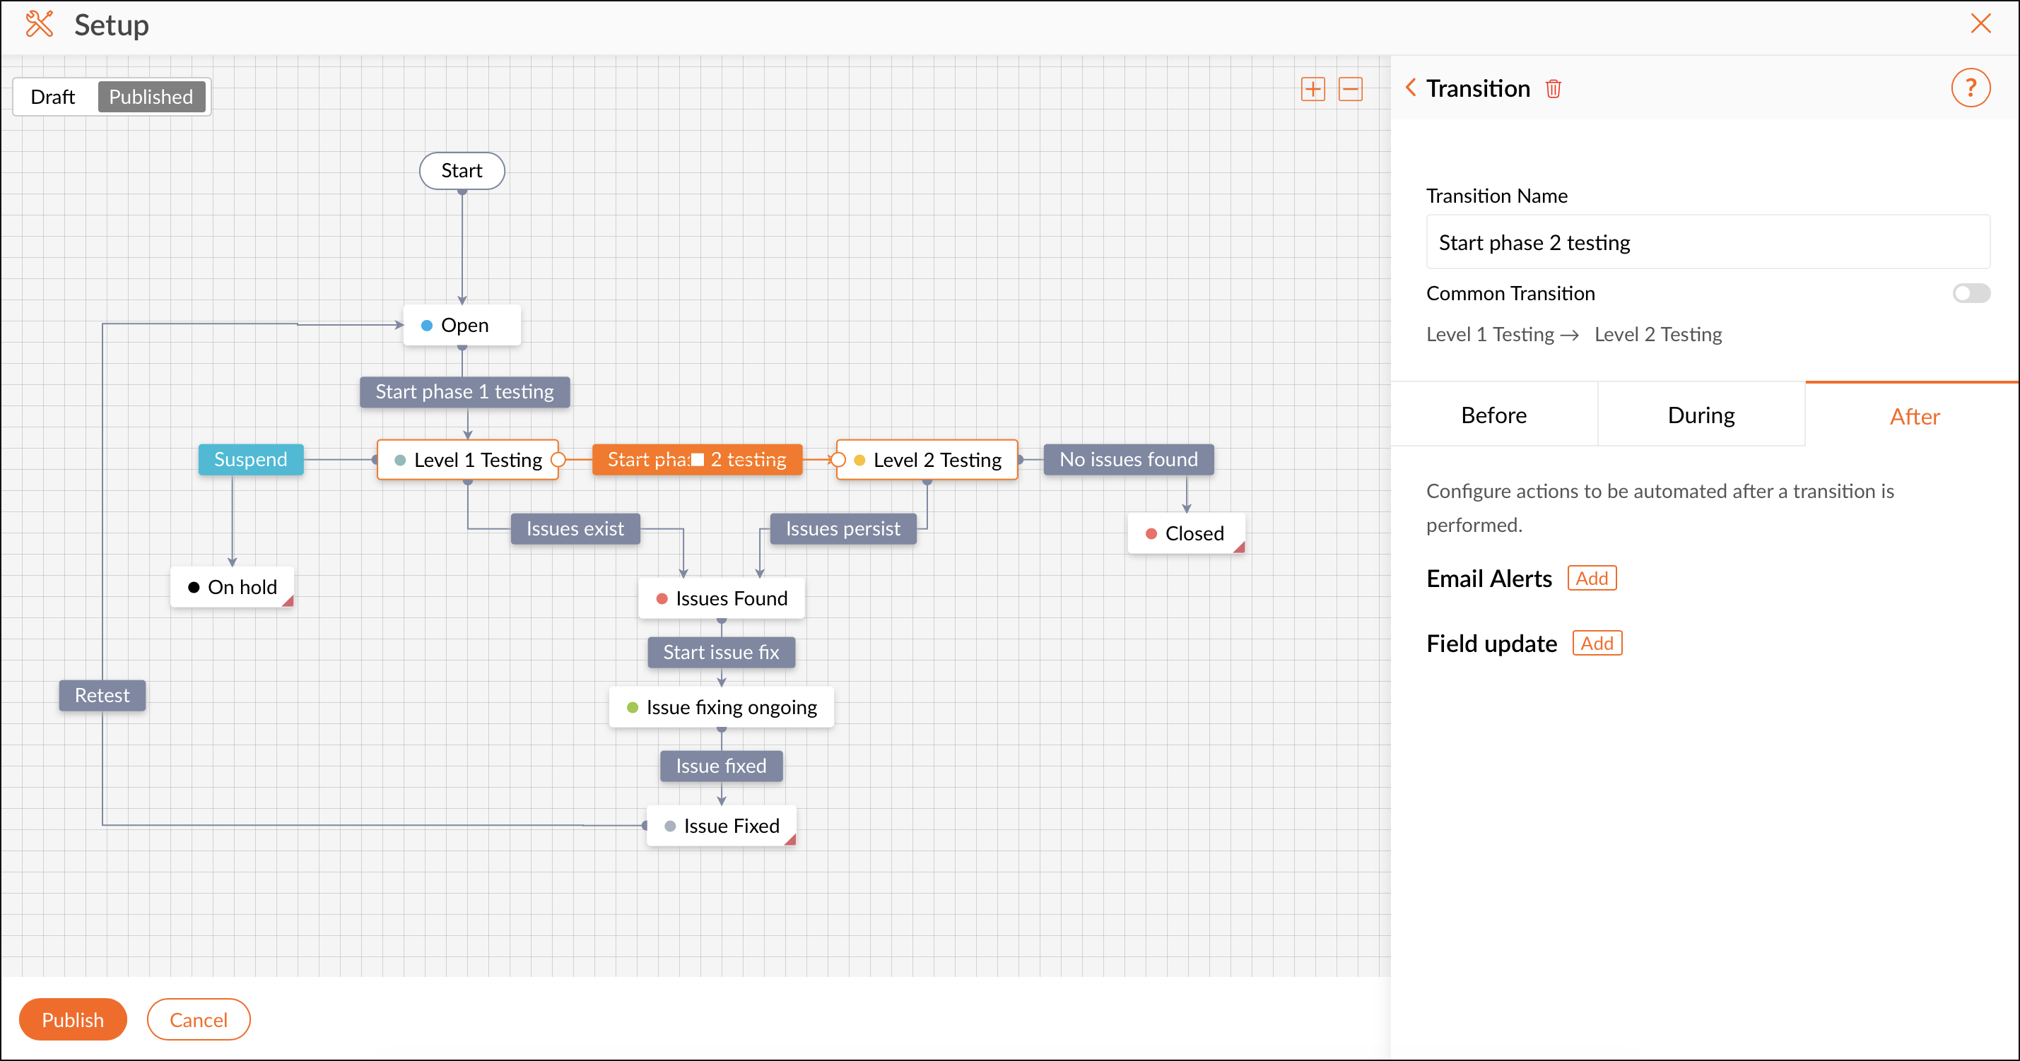The image size is (2020, 1061).
Task: Delete transition using trash icon
Action: click(1553, 89)
